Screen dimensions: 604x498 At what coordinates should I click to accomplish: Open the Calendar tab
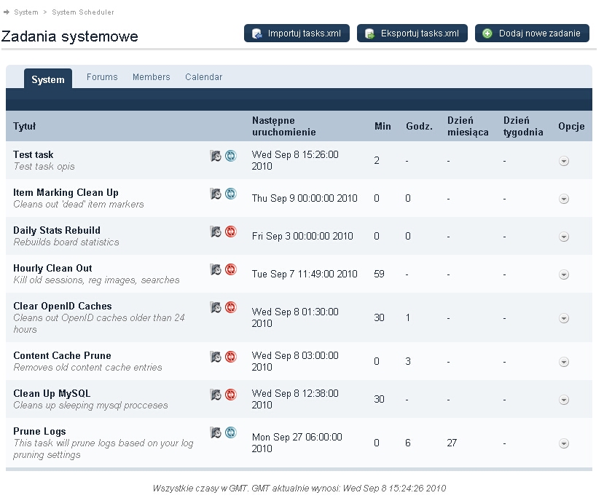point(203,77)
